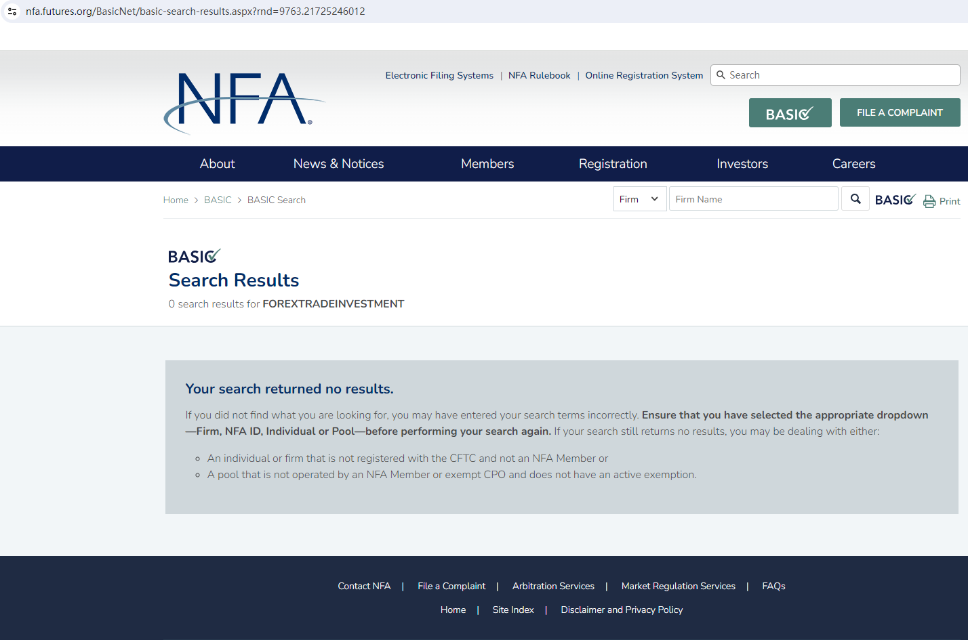Open the Registration menu
This screenshot has height=640, width=968.
[x=612, y=164]
